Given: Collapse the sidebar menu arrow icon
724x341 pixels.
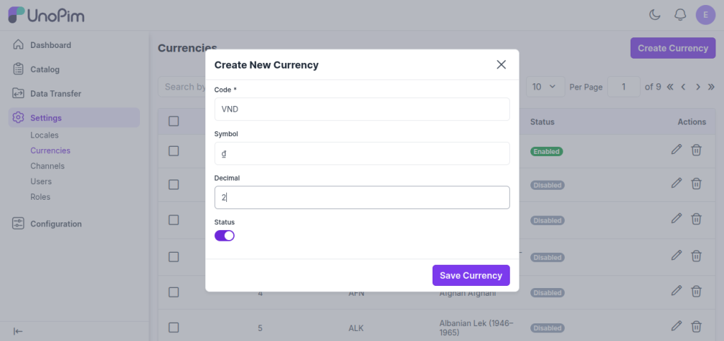Looking at the screenshot, I should pyautogui.click(x=18, y=331).
